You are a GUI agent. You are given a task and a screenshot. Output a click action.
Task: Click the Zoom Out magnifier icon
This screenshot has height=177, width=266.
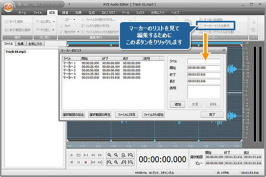pyautogui.click(x=117, y=155)
